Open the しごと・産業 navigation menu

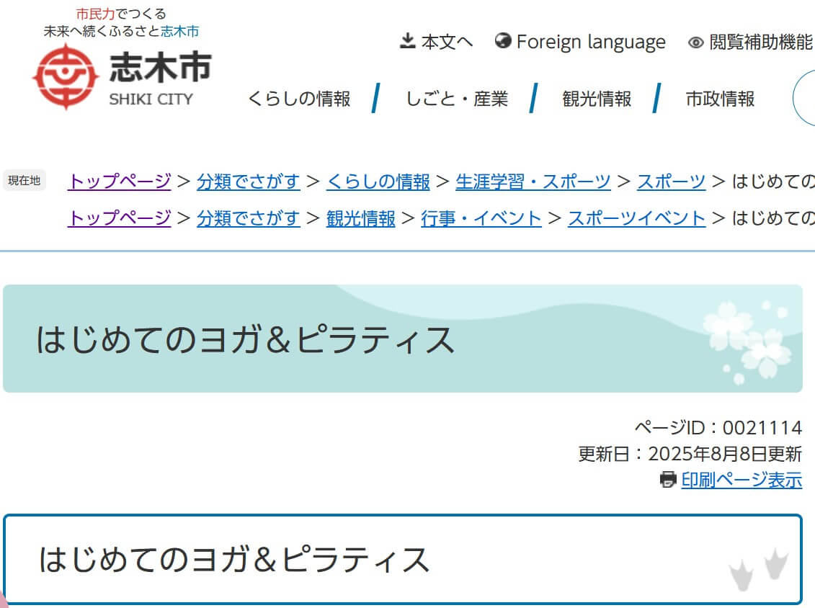pyautogui.click(x=456, y=98)
